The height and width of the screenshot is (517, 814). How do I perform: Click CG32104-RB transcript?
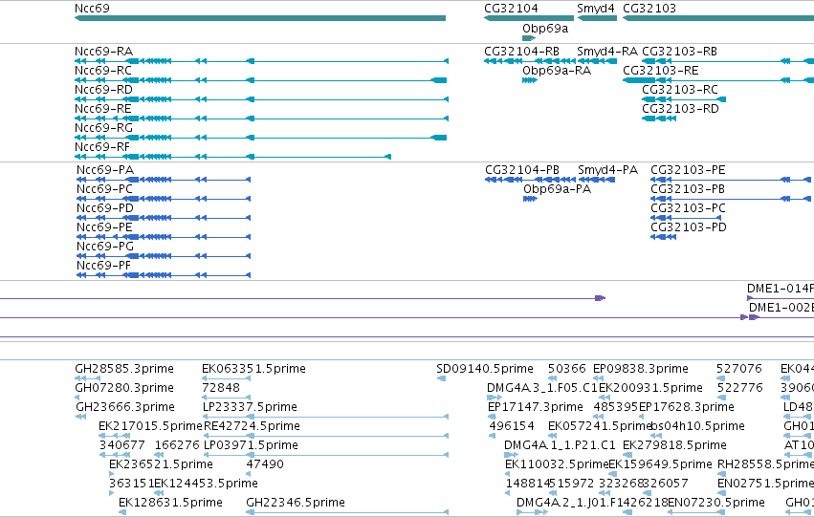(530, 61)
